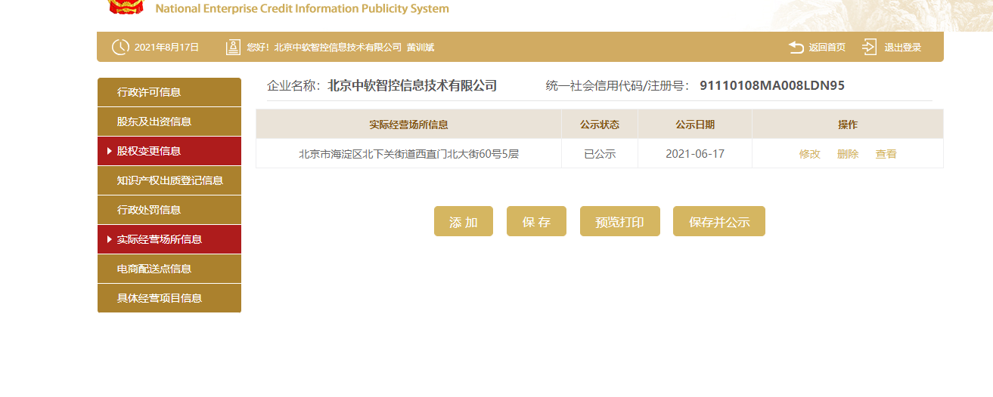
Task: Open 具体经营项目信息 in the sidebar
Action: pyautogui.click(x=169, y=298)
